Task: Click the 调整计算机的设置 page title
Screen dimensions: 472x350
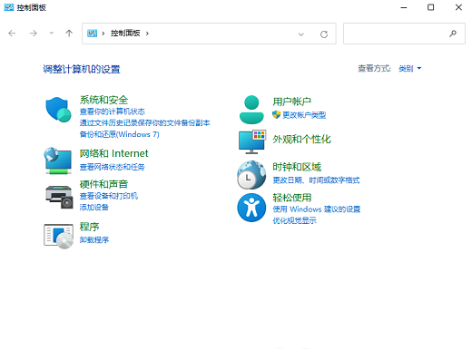Action: coord(81,69)
